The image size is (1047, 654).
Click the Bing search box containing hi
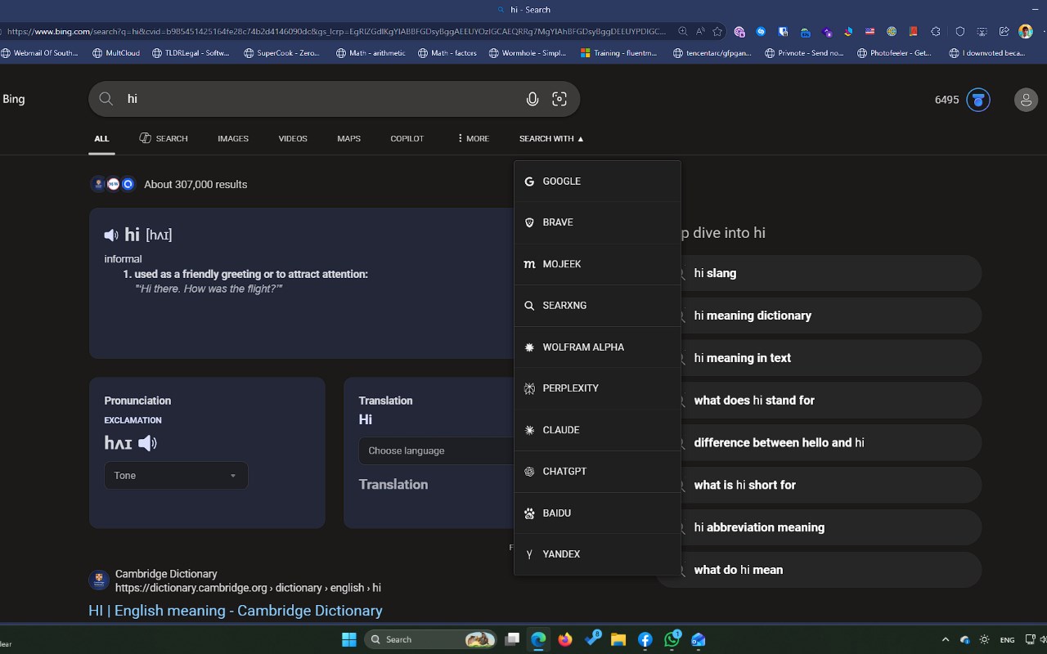pos(334,99)
